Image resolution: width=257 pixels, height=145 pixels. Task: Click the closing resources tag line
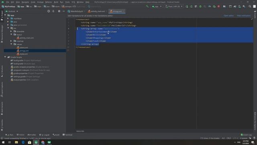click(x=83, y=47)
